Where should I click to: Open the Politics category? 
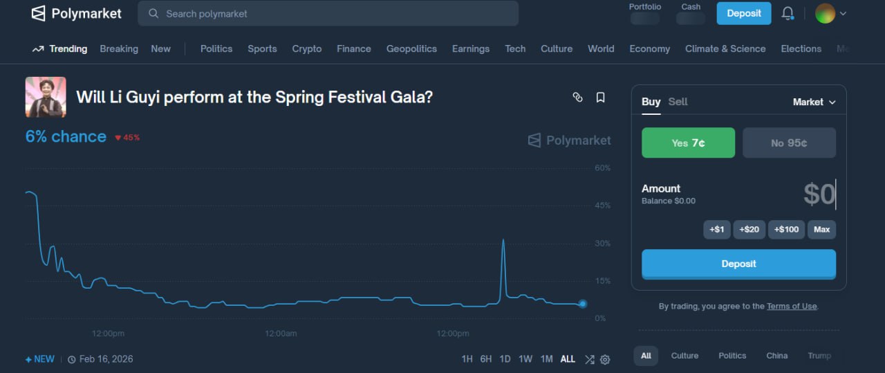pyautogui.click(x=216, y=49)
